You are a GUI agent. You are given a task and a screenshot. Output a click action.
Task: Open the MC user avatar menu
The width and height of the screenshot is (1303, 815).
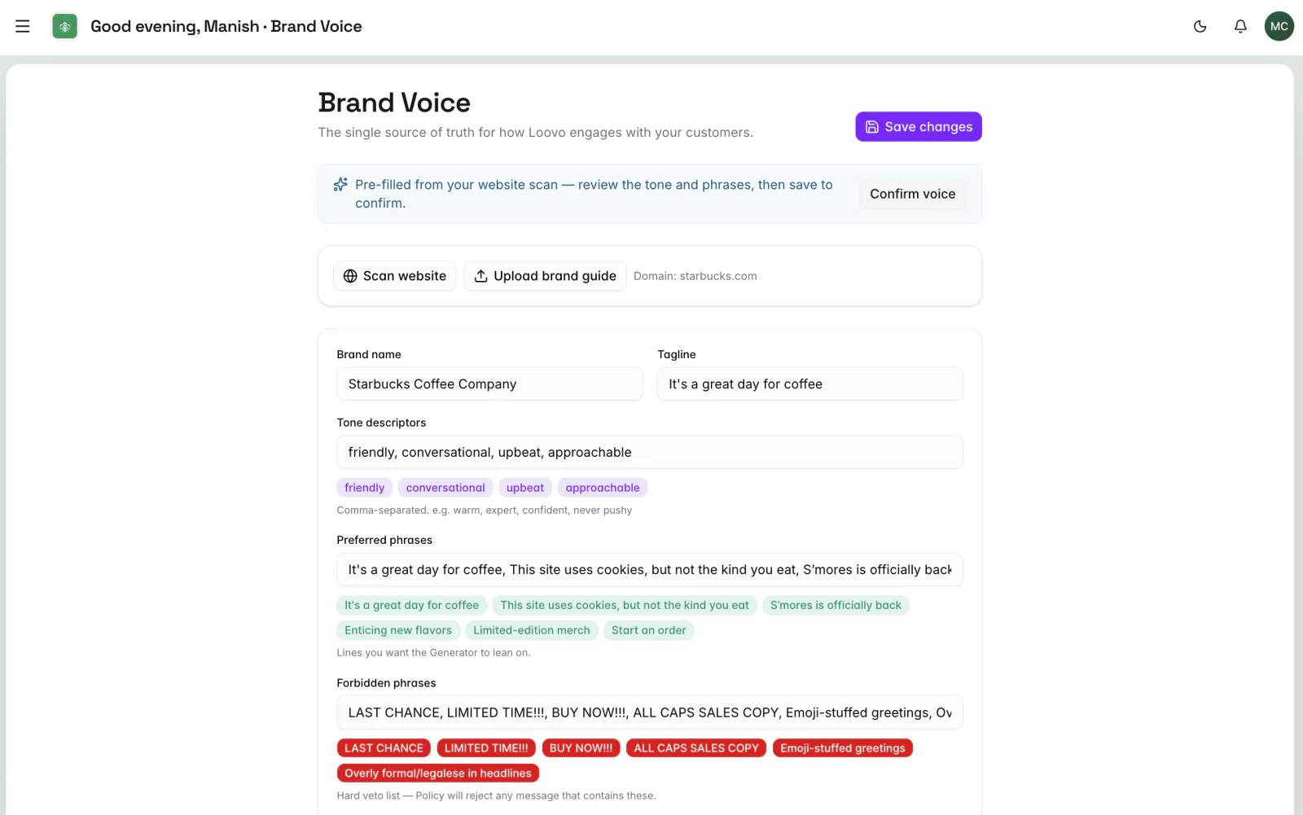1279,26
